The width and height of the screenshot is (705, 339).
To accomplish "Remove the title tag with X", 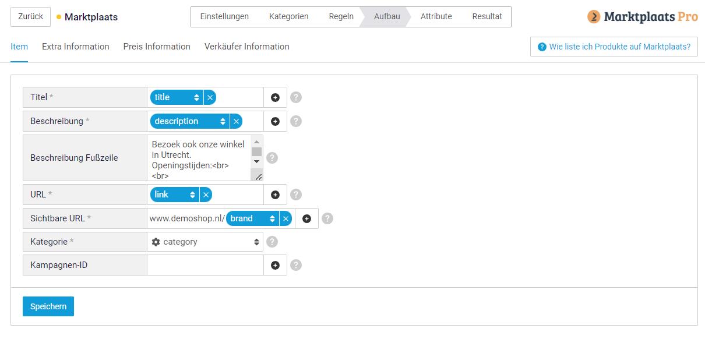I will click(210, 97).
